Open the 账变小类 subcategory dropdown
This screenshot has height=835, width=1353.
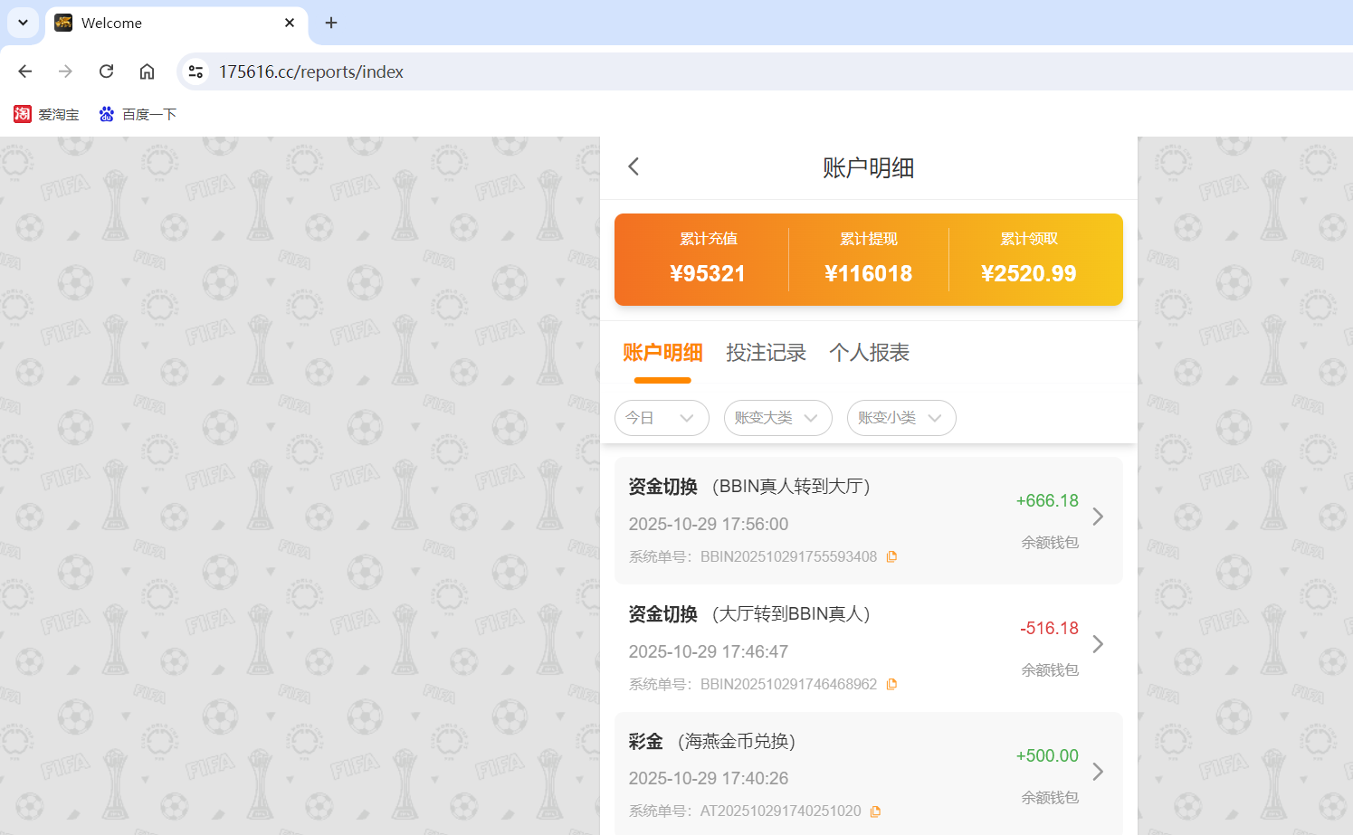tap(901, 418)
